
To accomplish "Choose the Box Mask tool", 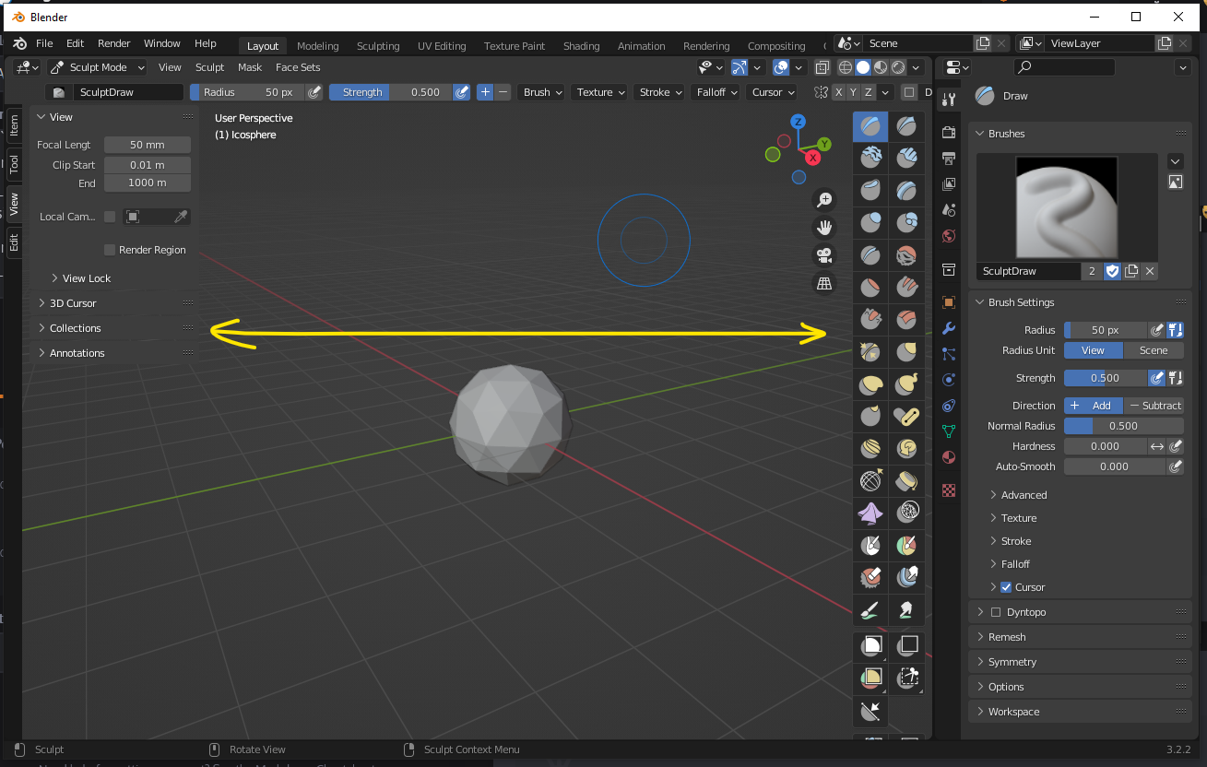I will click(x=870, y=645).
